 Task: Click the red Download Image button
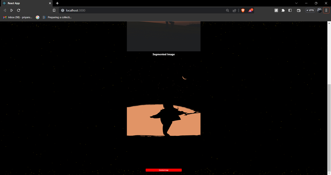[164, 170]
